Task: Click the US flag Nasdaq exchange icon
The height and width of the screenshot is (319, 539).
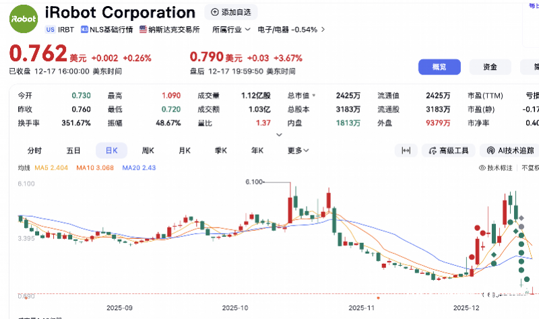Action: [143, 30]
